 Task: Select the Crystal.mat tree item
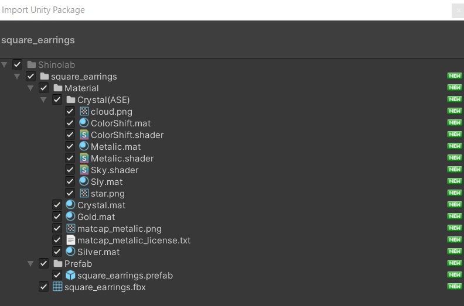101,205
